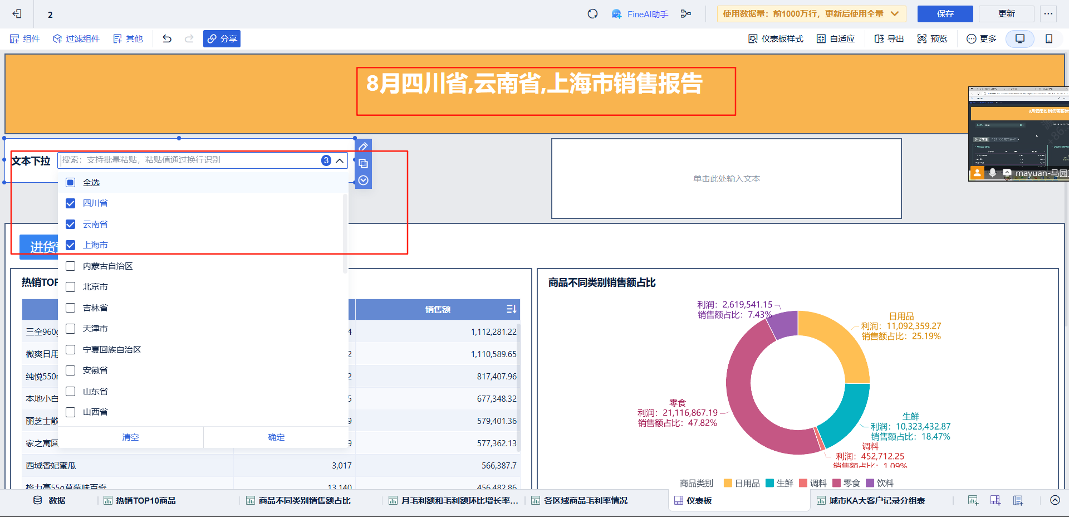This screenshot has height=517, width=1069.
Task: Click the back/exit icon at top left
Action: (17, 14)
